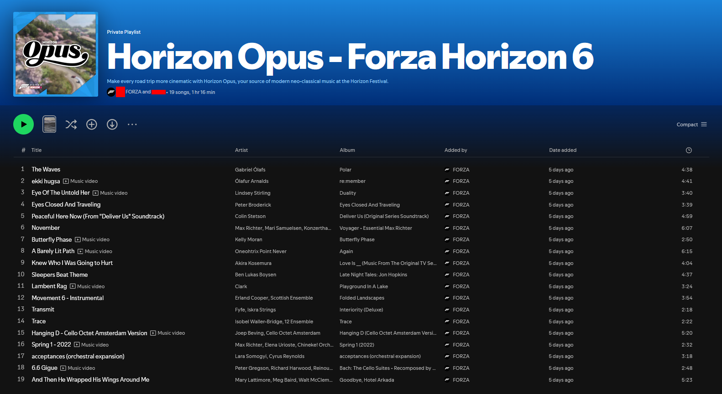Open artist Akira Kosemura

coord(253,263)
